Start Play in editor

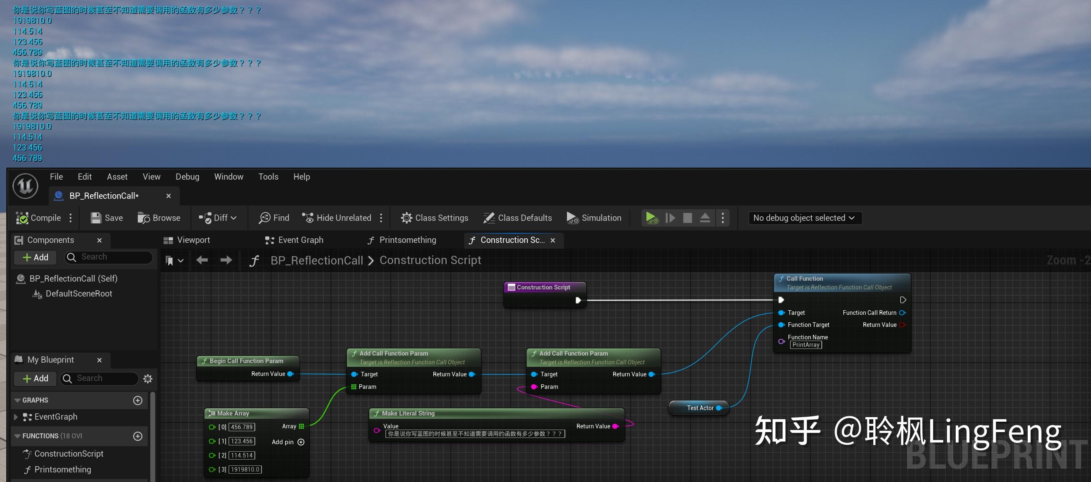coord(651,218)
